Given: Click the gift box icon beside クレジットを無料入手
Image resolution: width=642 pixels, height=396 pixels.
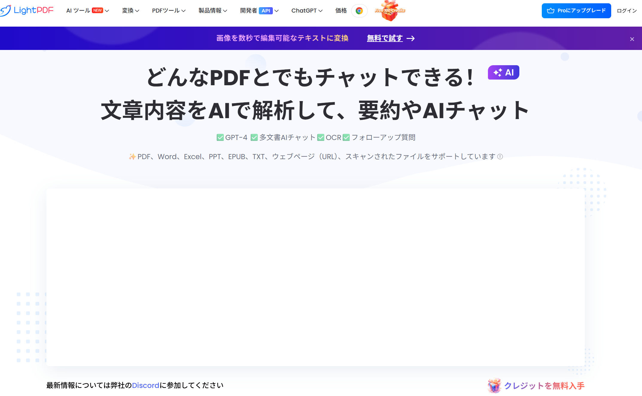Looking at the screenshot, I should point(494,386).
